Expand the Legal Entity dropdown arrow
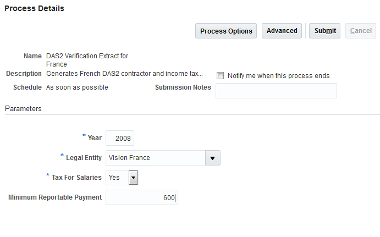Screen dimensions: 380x237 (213, 158)
